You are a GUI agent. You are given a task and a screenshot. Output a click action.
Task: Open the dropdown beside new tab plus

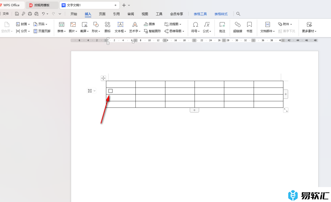pyautogui.click(x=129, y=5)
